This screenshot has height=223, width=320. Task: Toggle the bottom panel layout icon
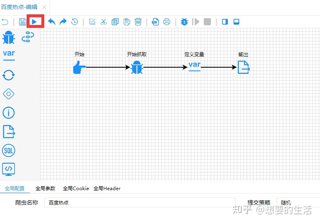[236, 22]
